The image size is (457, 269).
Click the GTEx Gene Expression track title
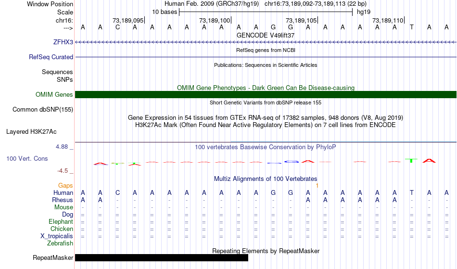tap(266, 118)
